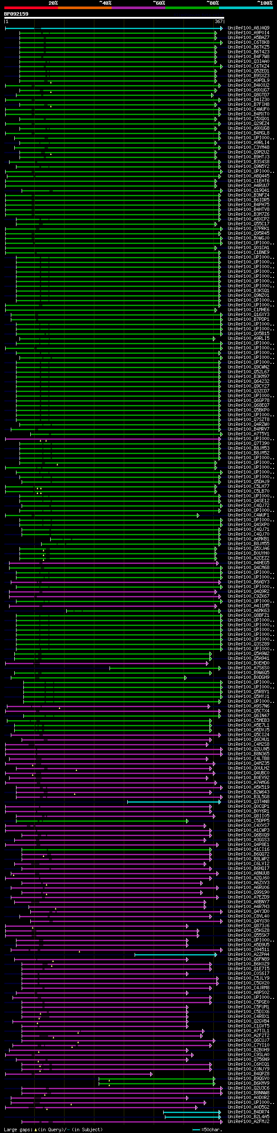Image resolution: width=277 pixels, height=1133 pixels.
Task: Click hit UniRef100_C5DPP5
Action: (248, 821)
